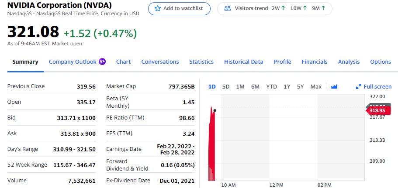View the Profile tab

pos(282,62)
